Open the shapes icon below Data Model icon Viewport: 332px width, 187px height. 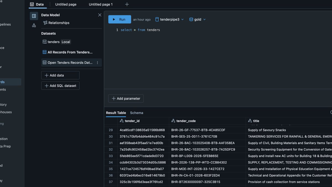(x=34, y=25)
